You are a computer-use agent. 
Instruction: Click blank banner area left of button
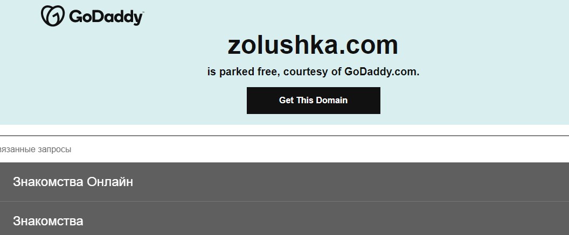[x=123, y=101]
